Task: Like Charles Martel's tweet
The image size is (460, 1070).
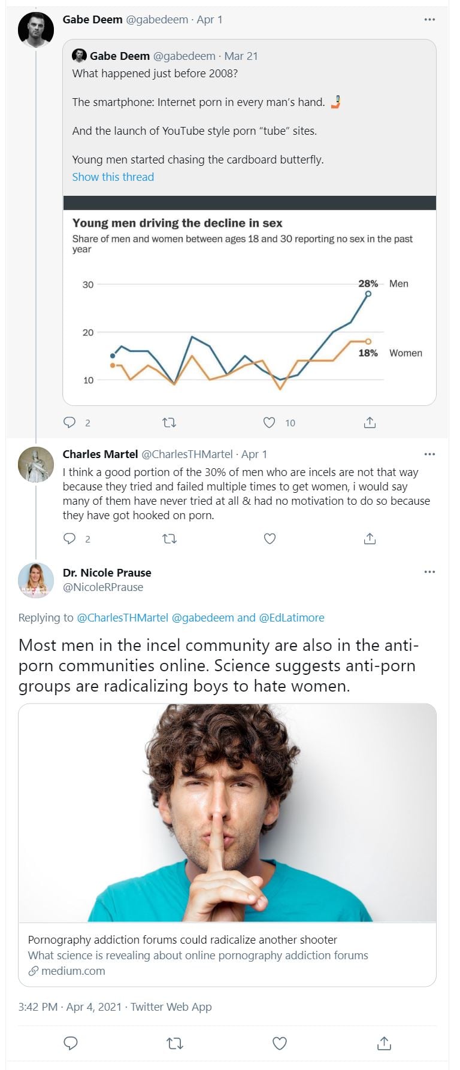Action: click(270, 539)
